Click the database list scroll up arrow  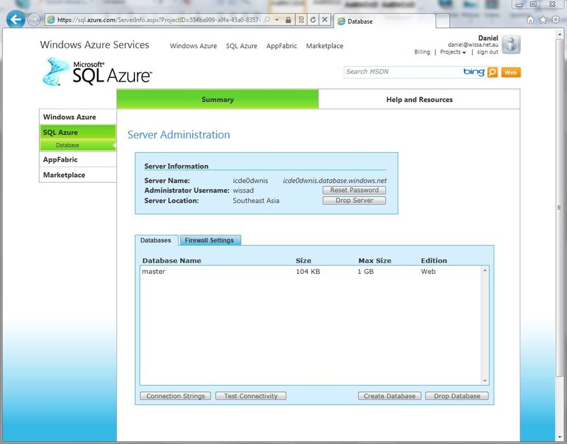[x=485, y=270]
